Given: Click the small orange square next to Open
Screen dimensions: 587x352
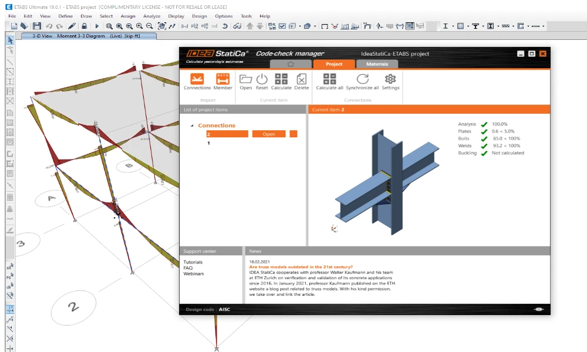Looking at the screenshot, I should coord(293,134).
